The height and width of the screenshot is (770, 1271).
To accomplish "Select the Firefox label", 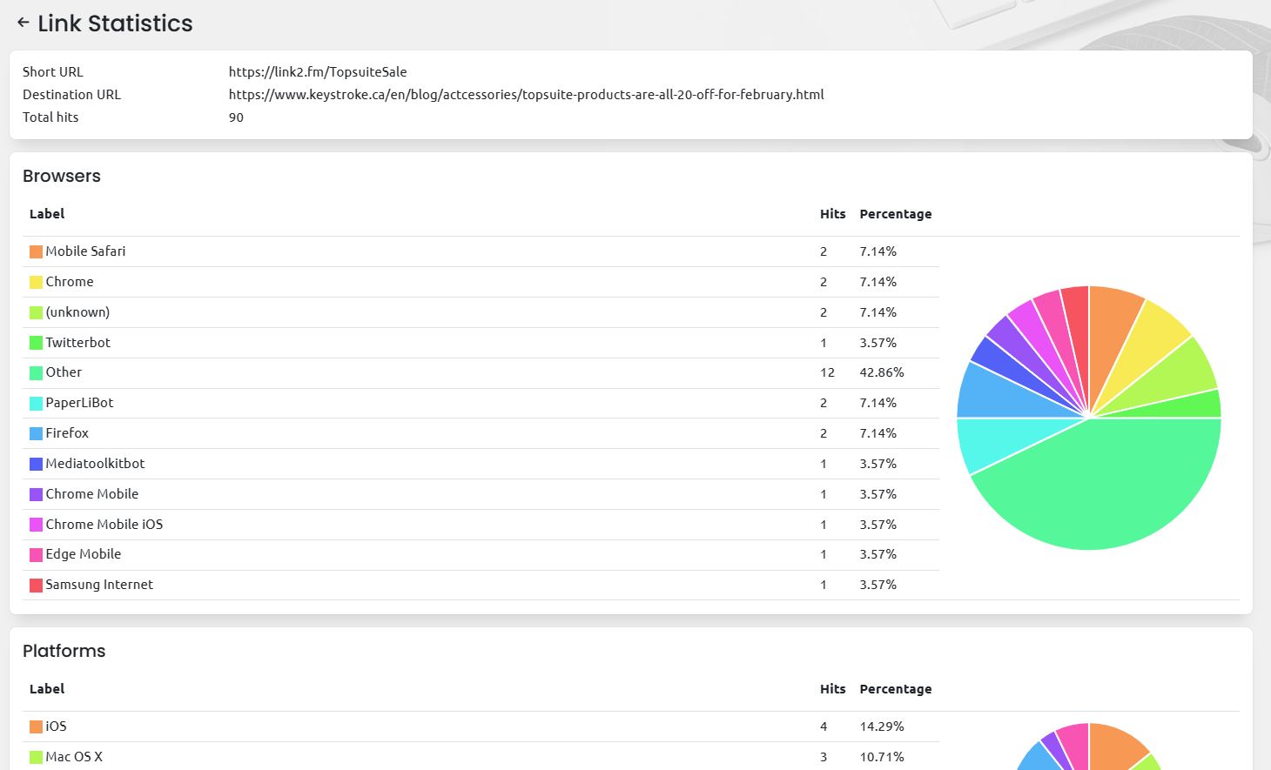I will point(67,433).
